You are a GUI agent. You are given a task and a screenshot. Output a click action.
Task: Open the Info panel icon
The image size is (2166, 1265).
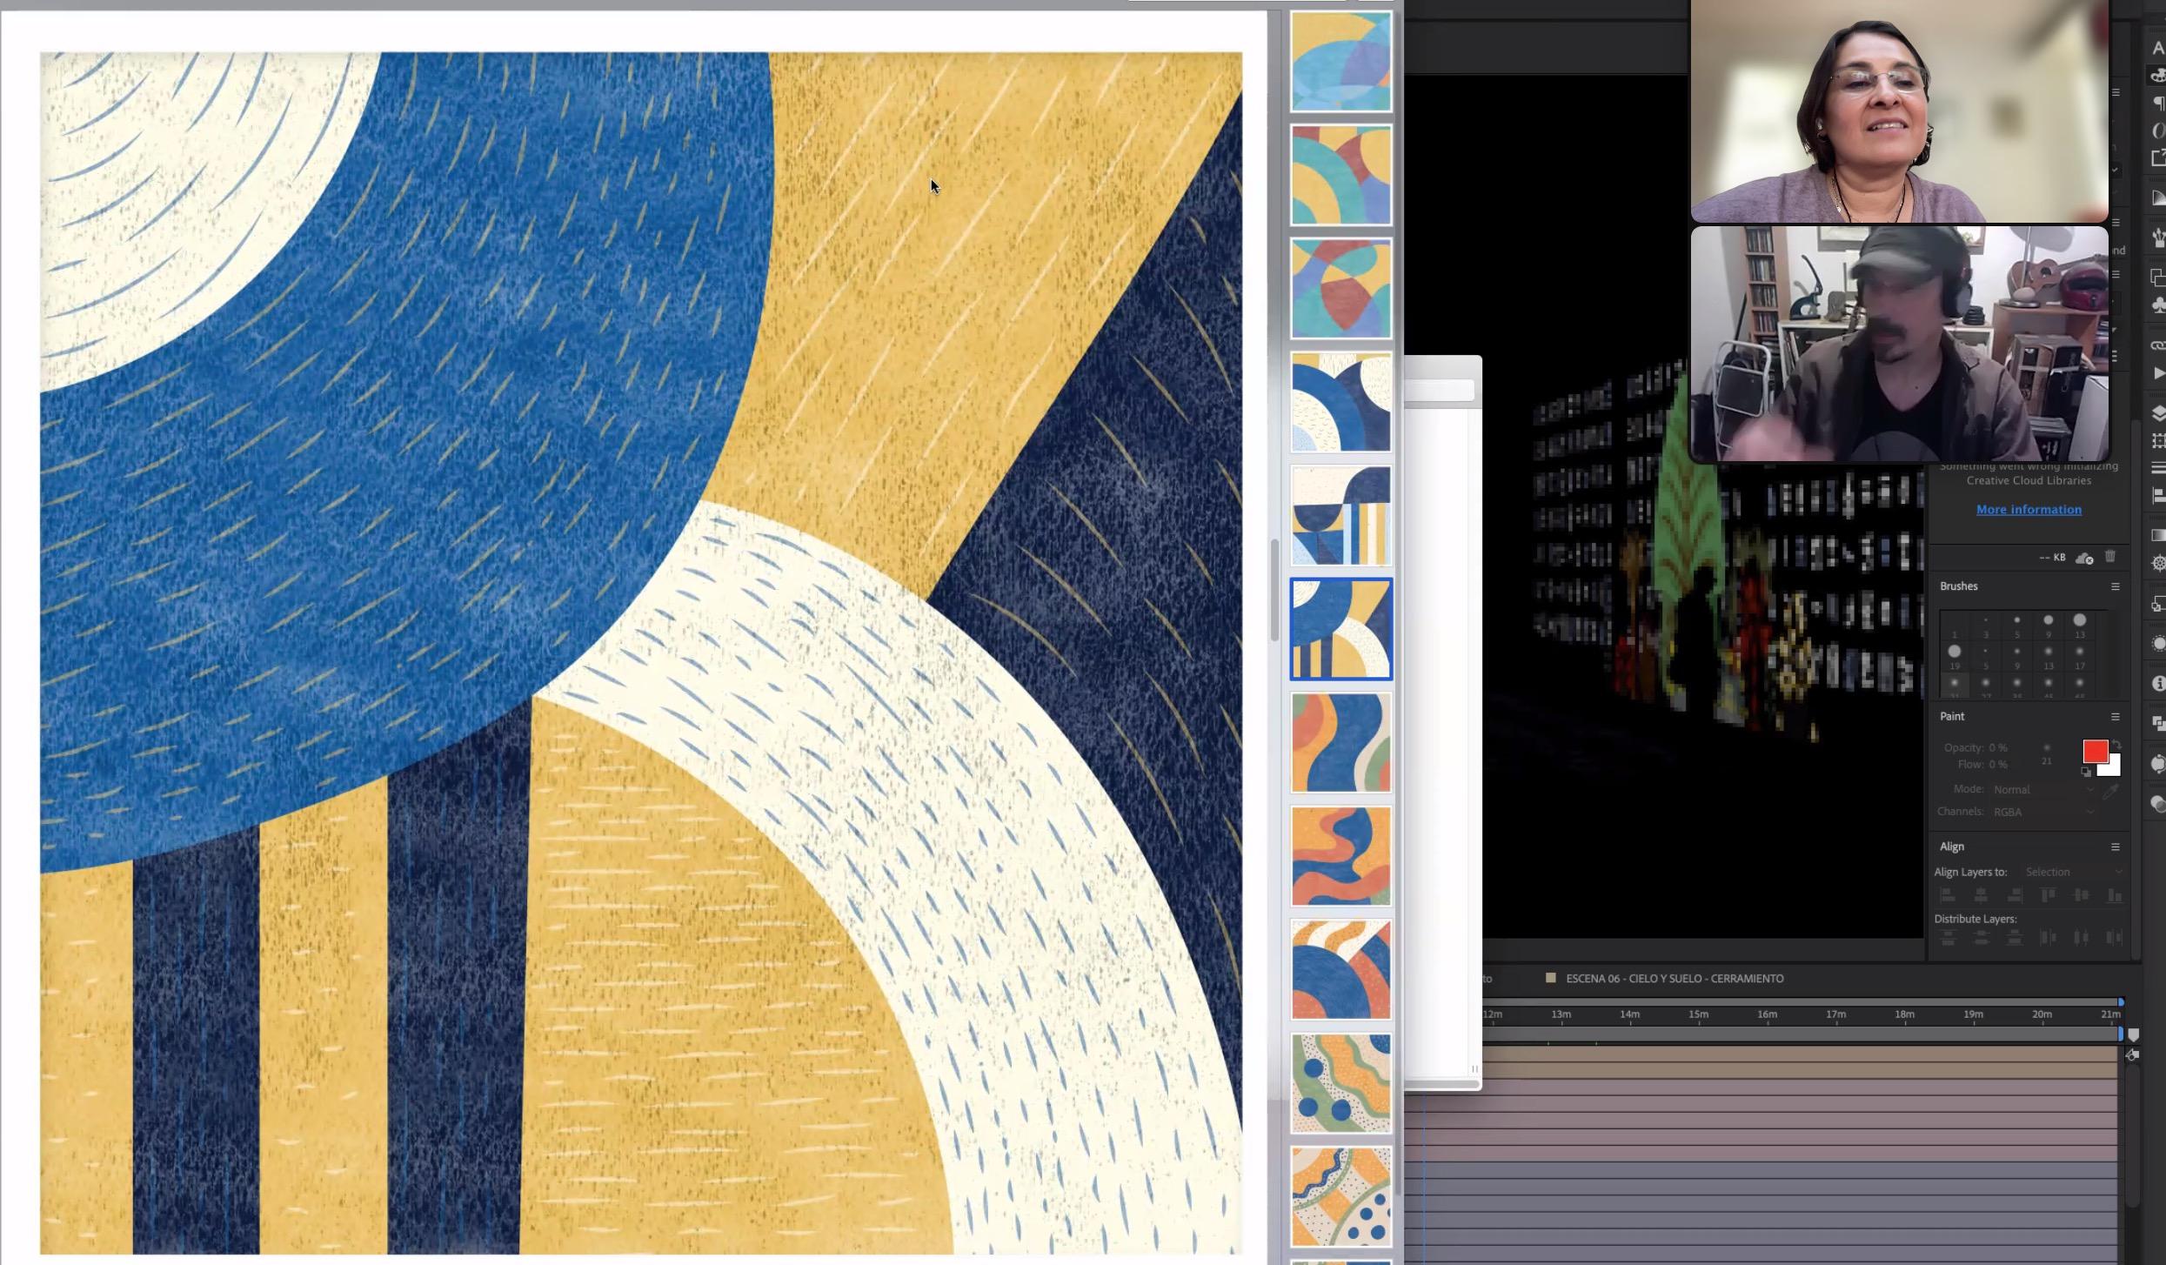pos(2158,684)
